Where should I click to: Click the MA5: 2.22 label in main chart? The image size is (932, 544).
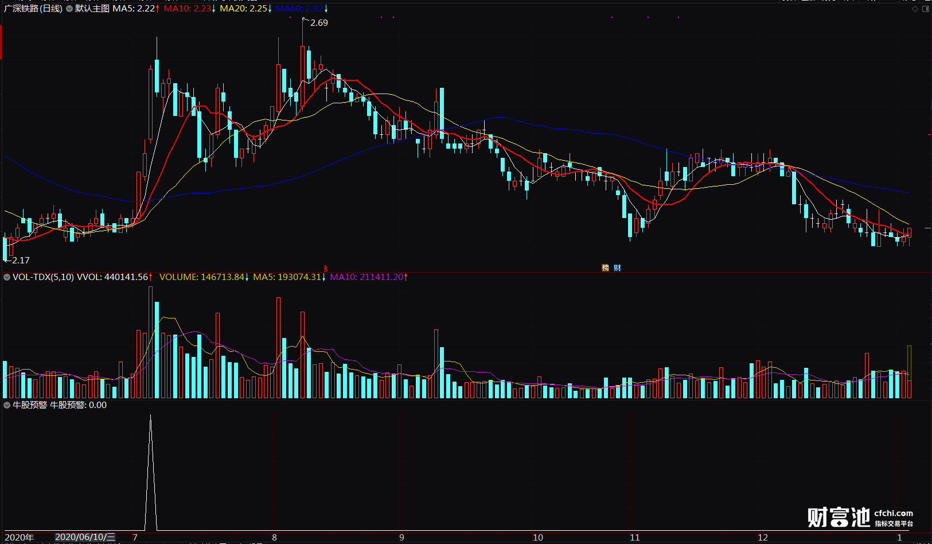(x=134, y=9)
